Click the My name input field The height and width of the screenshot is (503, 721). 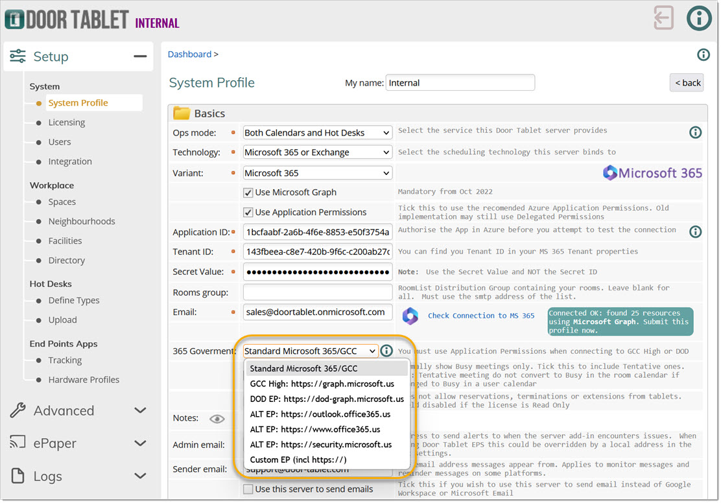tap(460, 83)
